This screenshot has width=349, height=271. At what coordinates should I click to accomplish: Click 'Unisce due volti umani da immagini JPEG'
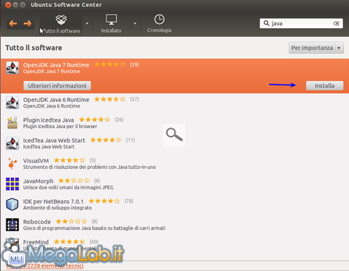click(x=68, y=187)
